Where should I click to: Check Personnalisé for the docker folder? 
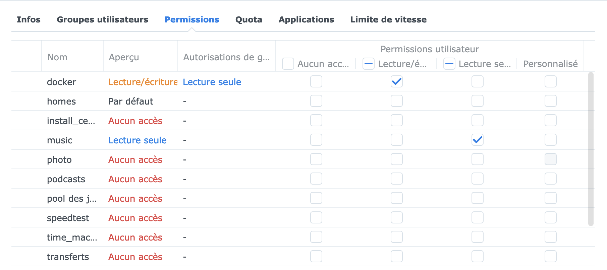tap(550, 81)
